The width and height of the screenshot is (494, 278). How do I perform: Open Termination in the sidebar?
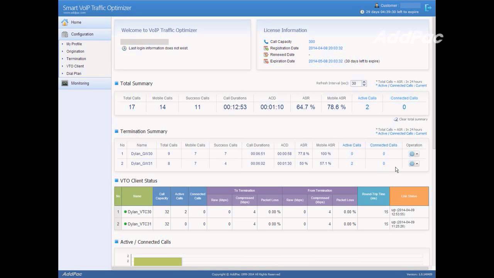pos(76,59)
